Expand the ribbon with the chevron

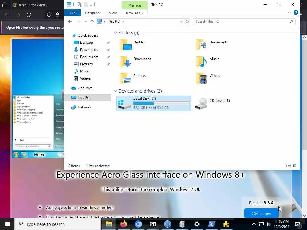(x=289, y=13)
